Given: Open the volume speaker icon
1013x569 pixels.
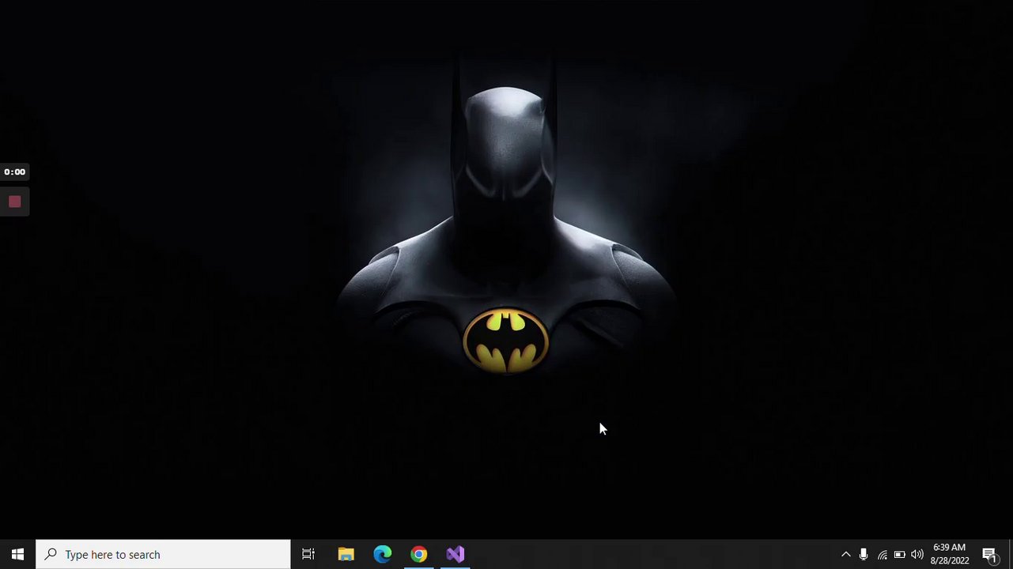Looking at the screenshot, I should point(917,555).
